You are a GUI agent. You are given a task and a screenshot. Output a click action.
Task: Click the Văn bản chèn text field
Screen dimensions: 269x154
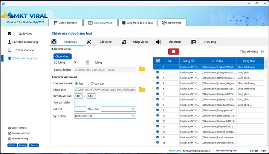[105, 102]
